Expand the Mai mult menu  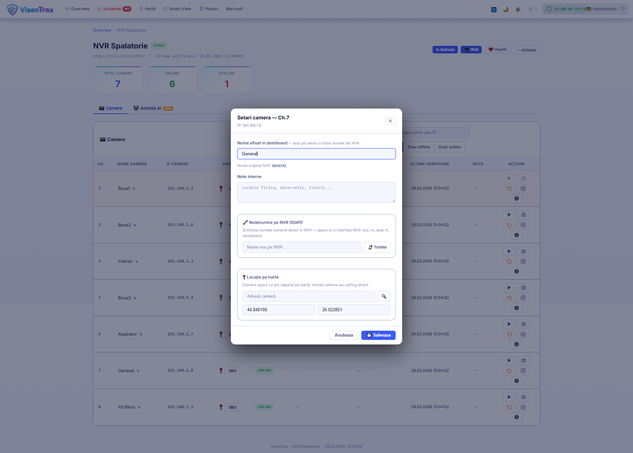tap(236, 9)
